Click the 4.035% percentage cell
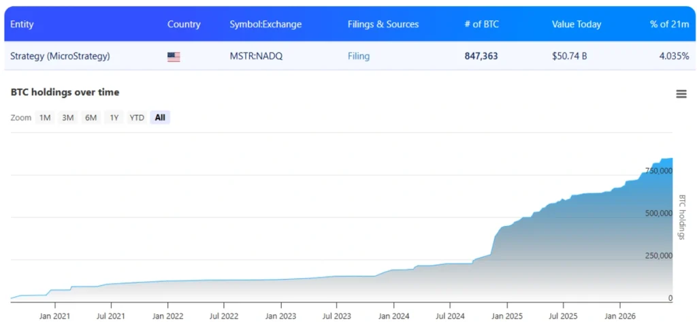The image size is (697, 322). [675, 57]
